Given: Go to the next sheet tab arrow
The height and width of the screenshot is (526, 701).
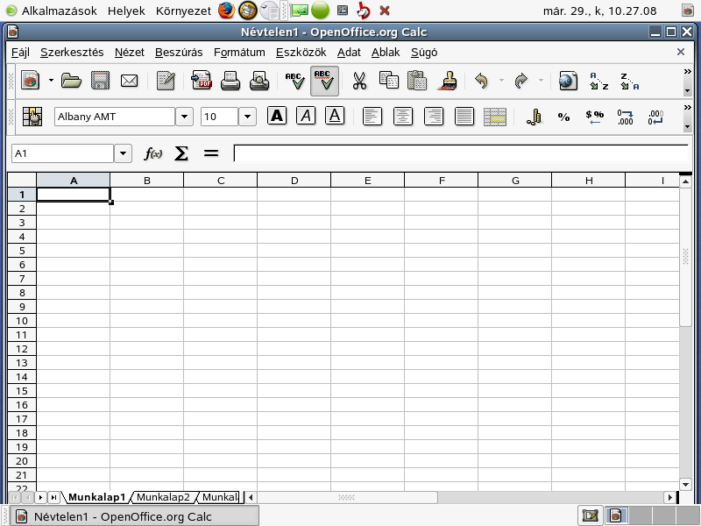Looking at the screenshot, I should [x=40, y=497].
